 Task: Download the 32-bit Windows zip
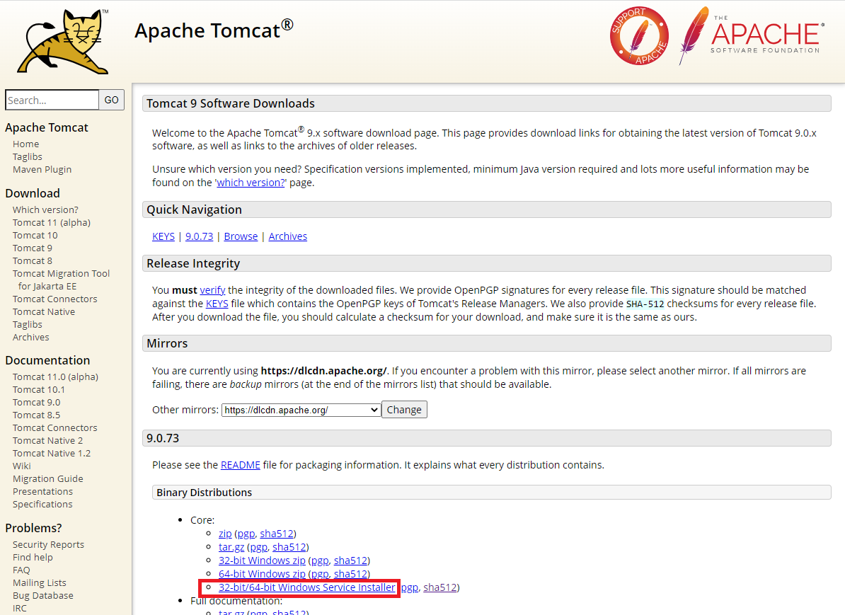(x=262, y=561)
